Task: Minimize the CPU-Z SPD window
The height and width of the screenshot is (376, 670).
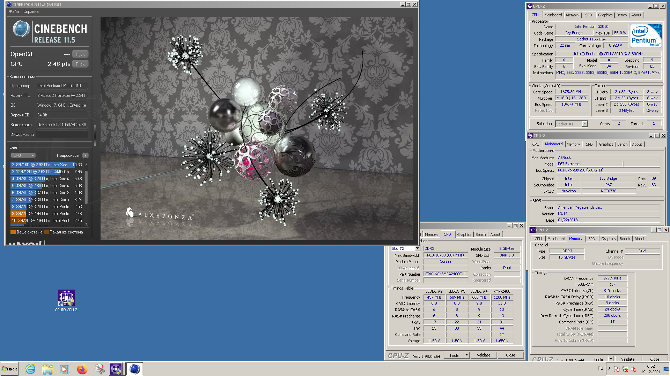Action: [509, 226]
